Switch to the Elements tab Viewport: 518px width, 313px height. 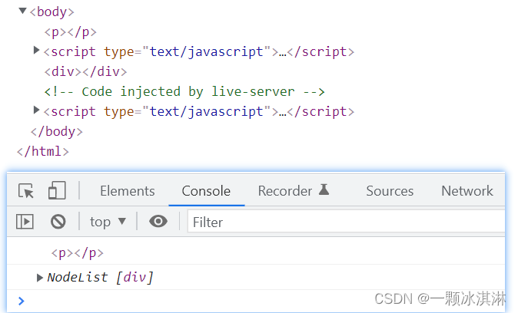click(x=128, y=190)
